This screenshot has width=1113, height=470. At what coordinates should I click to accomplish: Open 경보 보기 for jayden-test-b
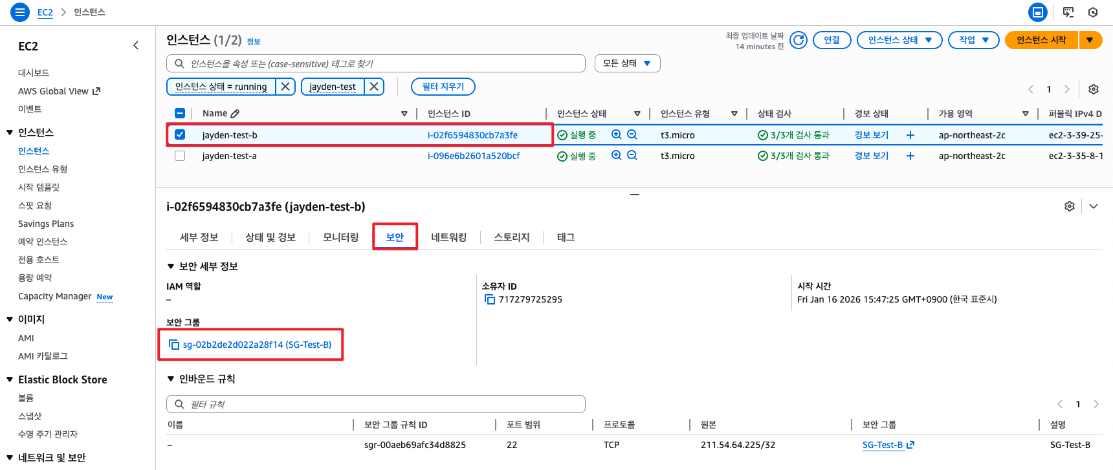[872, 135]
